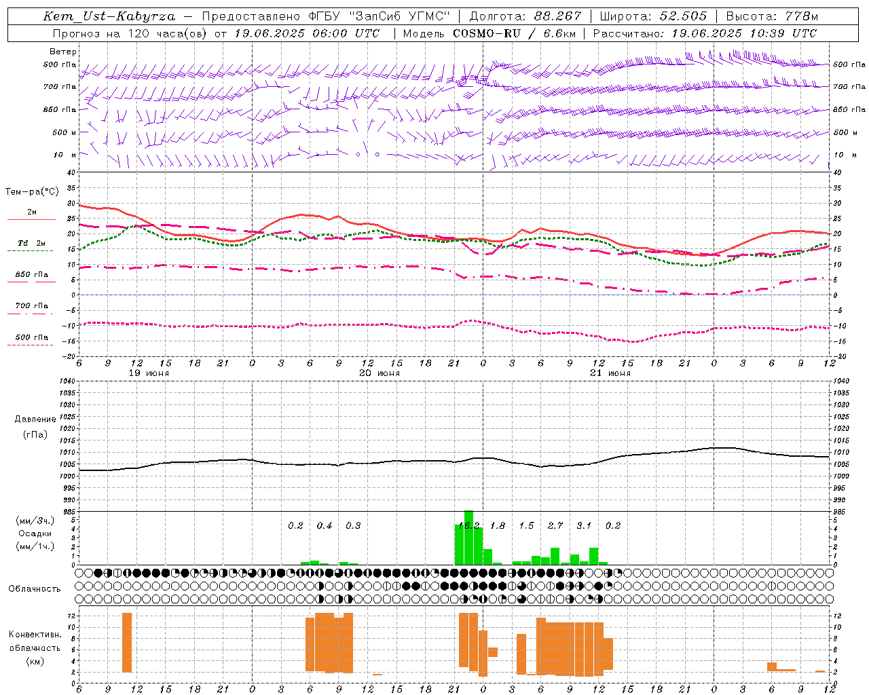Click the 0.2 precipitation total following 3.1
Screen dimensions: 869x695
613,526
